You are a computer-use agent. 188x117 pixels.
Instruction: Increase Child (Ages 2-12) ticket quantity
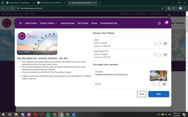(165, 55)
